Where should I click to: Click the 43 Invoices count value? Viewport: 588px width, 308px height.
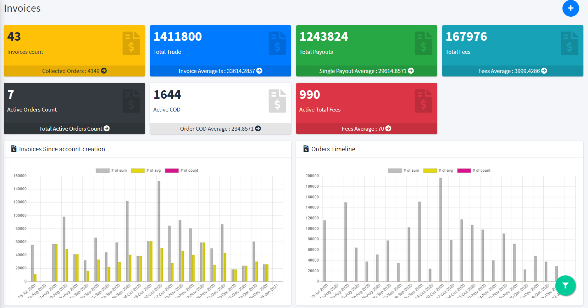pyautogui.click(x=14, y=36)
